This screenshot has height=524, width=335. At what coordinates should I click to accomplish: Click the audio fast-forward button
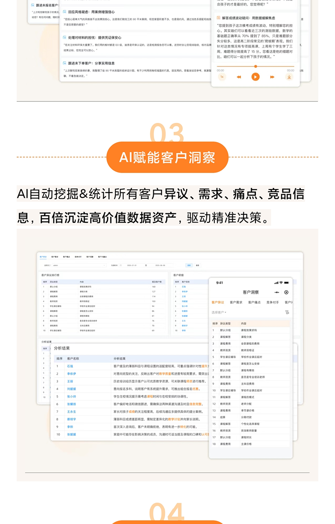(272, 77)
